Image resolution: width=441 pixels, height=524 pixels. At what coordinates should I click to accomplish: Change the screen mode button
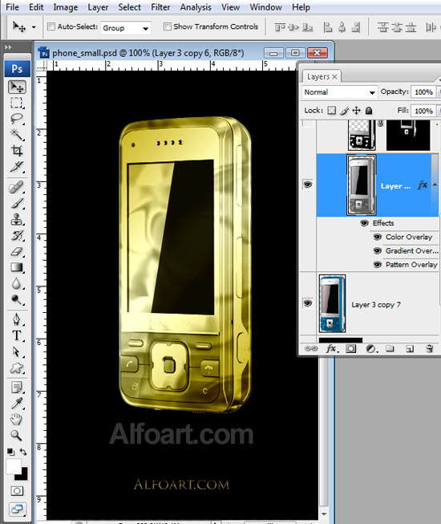(x=17, y=509)
